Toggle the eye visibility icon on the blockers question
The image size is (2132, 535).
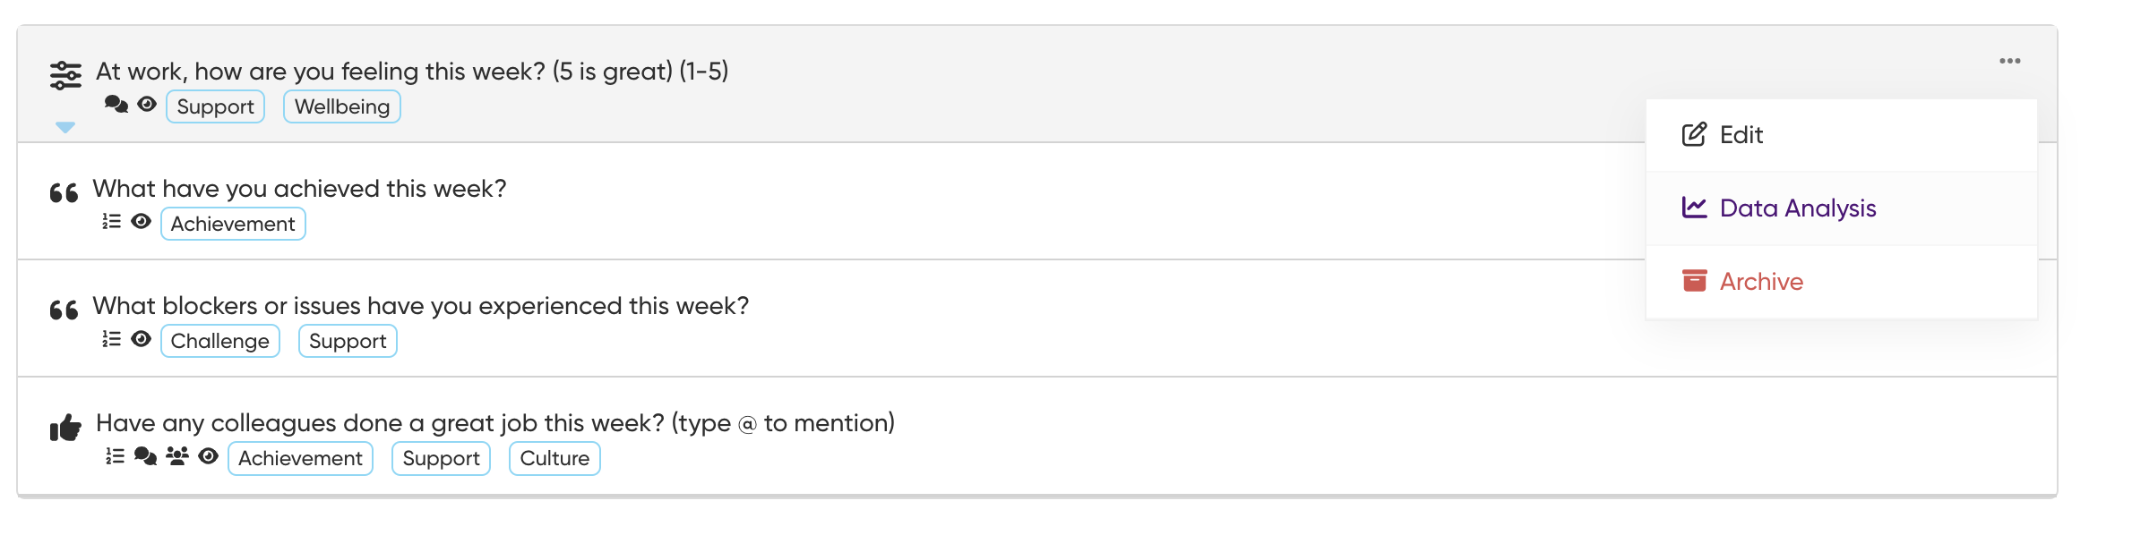click(141, 339)
